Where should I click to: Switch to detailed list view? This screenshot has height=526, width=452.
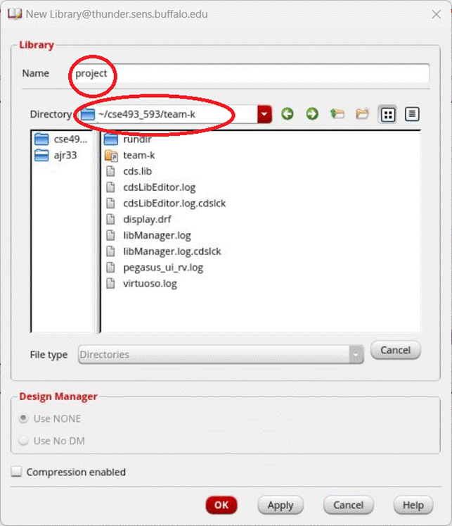click(412, 114)
